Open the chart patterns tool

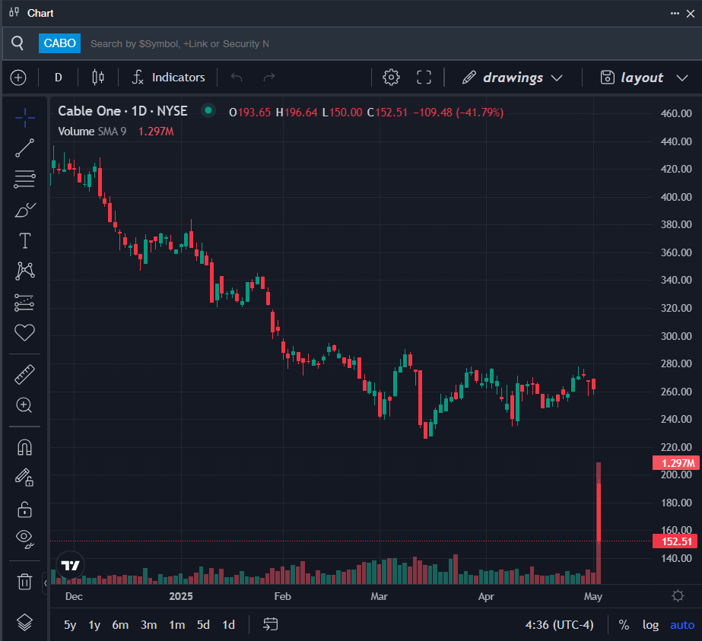(24, 271)
